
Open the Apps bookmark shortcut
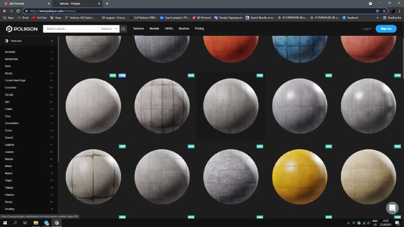[9, 18]
